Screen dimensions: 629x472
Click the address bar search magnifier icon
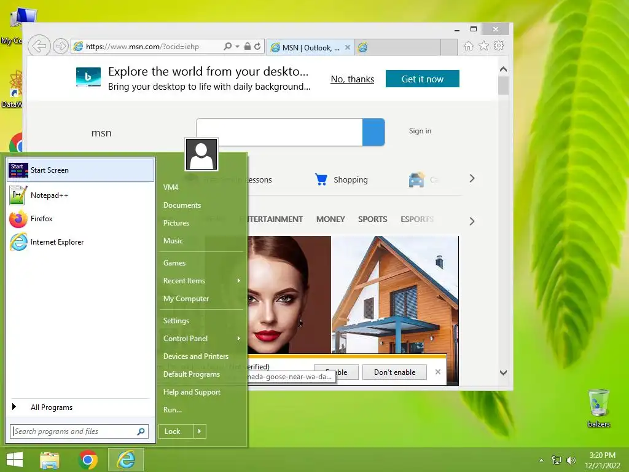pos(227,47)
